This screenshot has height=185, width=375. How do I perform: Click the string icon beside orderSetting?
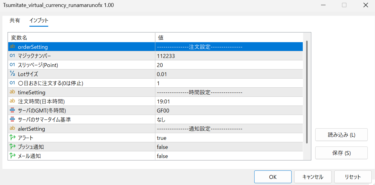coord(12,47)
